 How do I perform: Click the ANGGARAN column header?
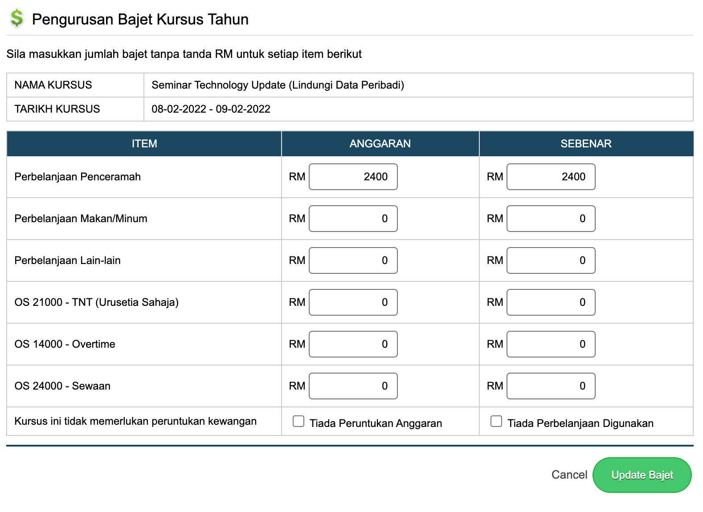380,143
